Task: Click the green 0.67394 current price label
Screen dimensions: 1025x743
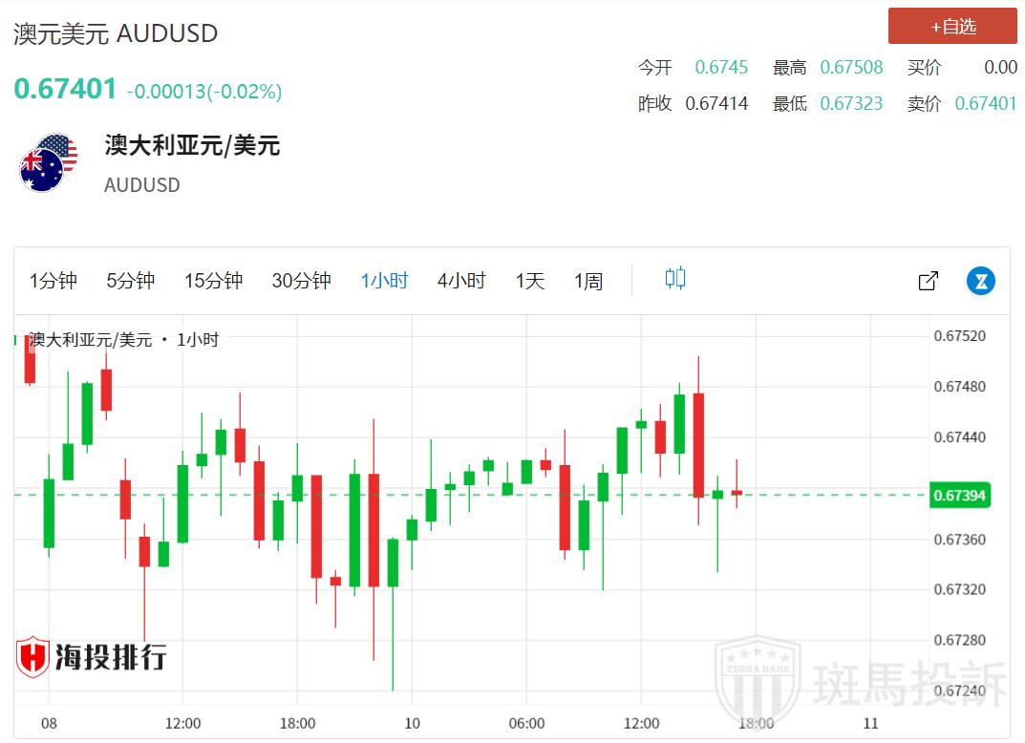Action: point(959,495)
